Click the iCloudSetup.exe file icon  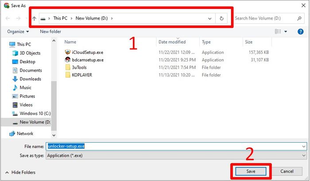click(x=68, y=52)
